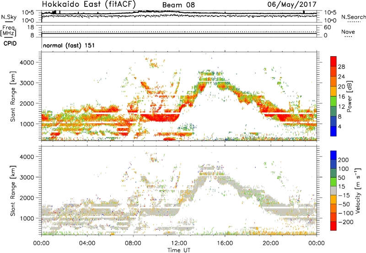Select the "-15" tick on Velocity colorbar
366x253 pixels.
(344, 195)
